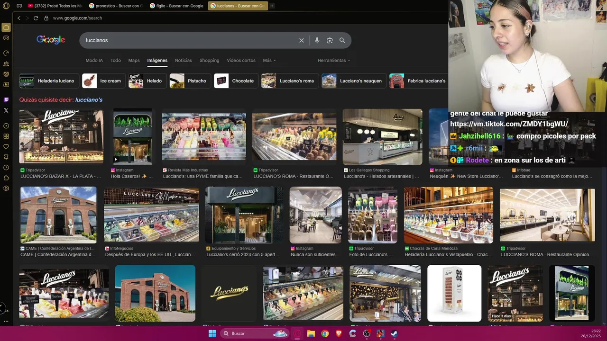Click the magnifier search submit icon

(342, 40)
